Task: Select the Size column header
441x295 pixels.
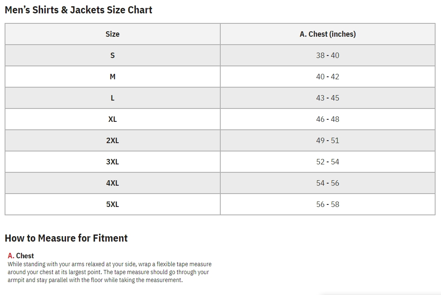Action: tap(112, 34)
